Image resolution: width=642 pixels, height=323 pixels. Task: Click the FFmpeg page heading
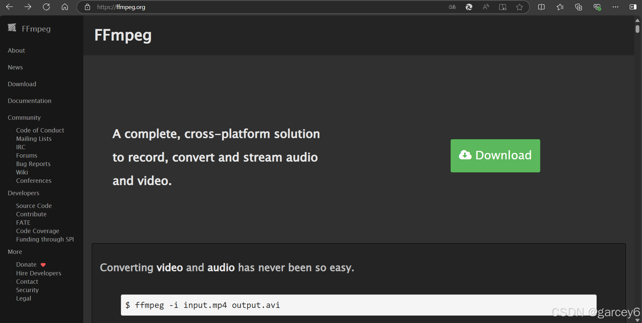click(x=123, y=35)
